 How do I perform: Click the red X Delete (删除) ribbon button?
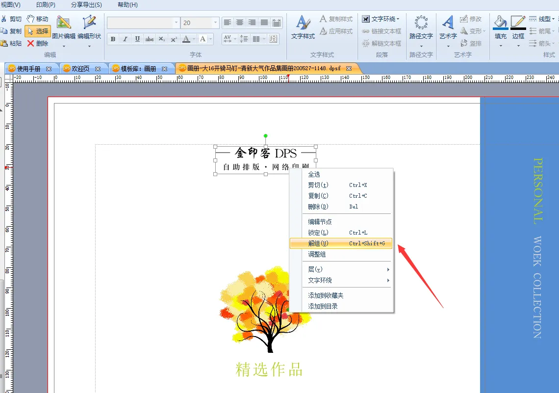click(x=37, y=43)
